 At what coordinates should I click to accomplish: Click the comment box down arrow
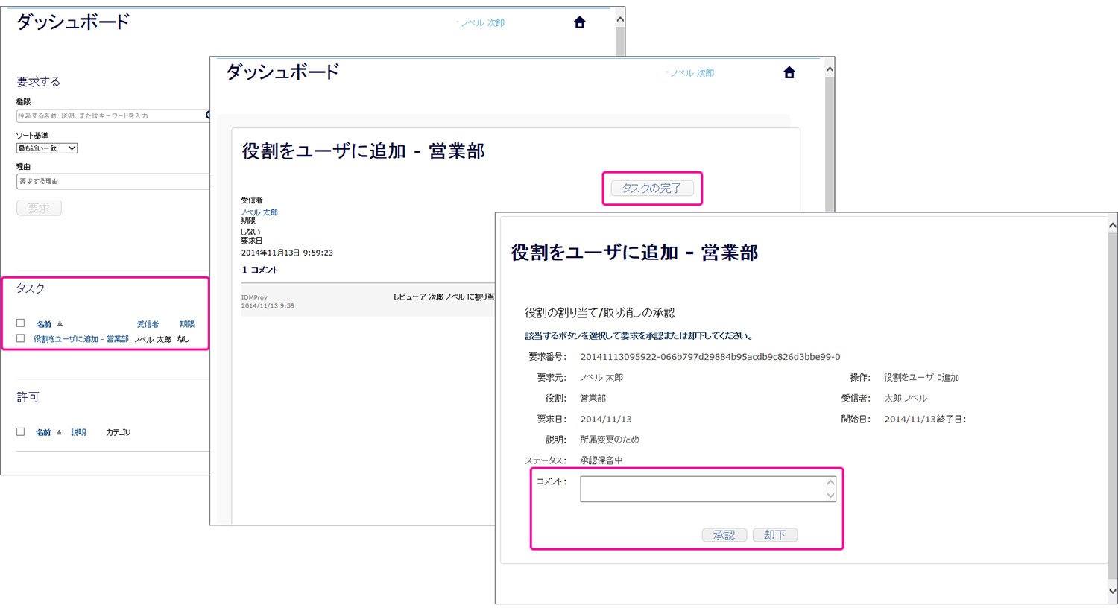pos(830,496)
